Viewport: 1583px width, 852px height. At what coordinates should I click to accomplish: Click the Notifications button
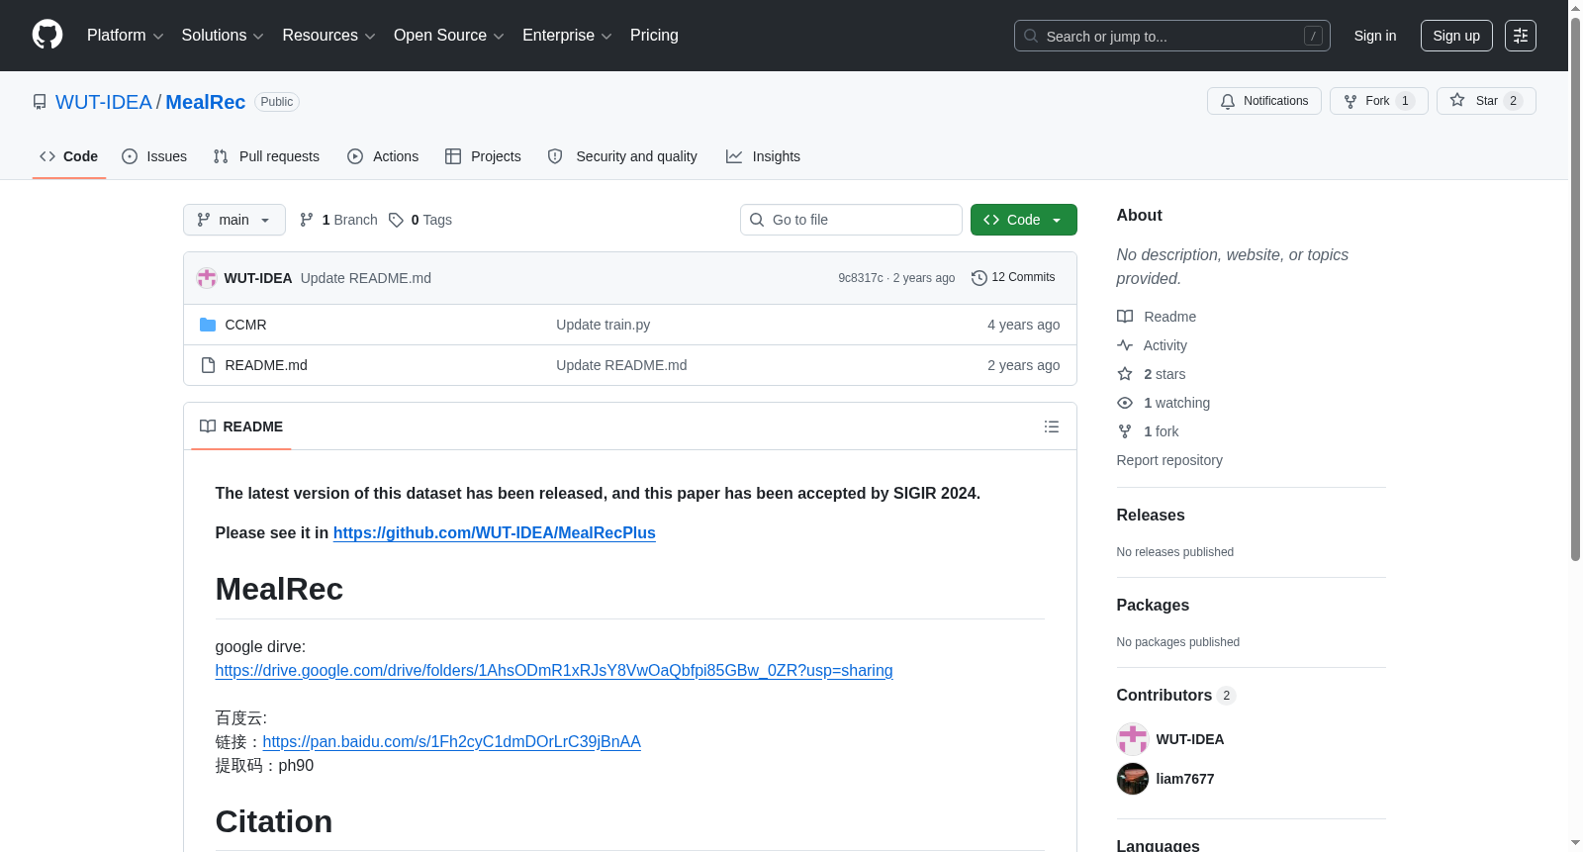click(x=1264, y=101)
